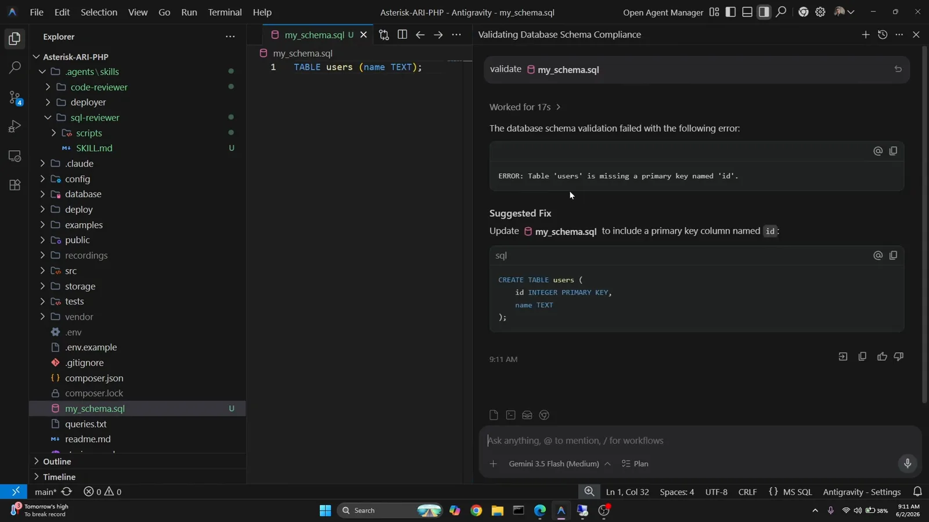Open editor more actions ellipsis menu
The width and height of the screenshot is (929, 522).
[456, 35]
